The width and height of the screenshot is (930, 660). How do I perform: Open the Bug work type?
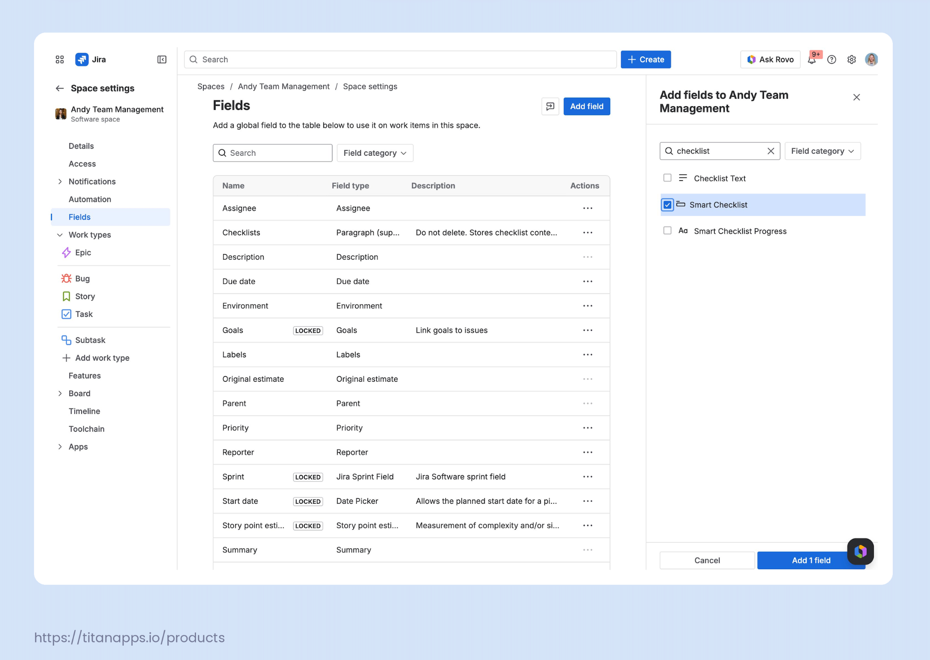tap(76, 278)
